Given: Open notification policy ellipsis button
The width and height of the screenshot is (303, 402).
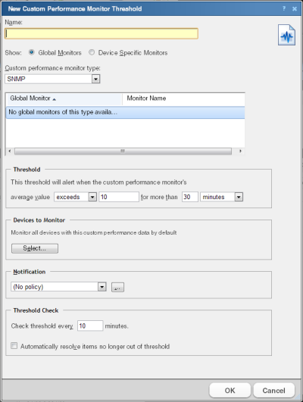Looking at the screenshot, I should (117, 287).
